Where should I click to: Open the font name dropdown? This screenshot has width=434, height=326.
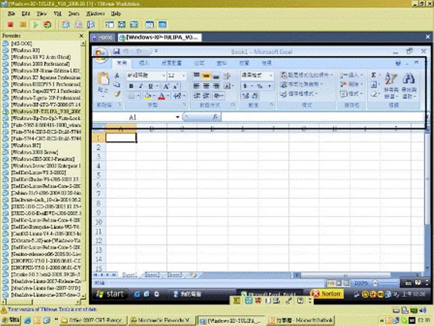click(164, 76)
